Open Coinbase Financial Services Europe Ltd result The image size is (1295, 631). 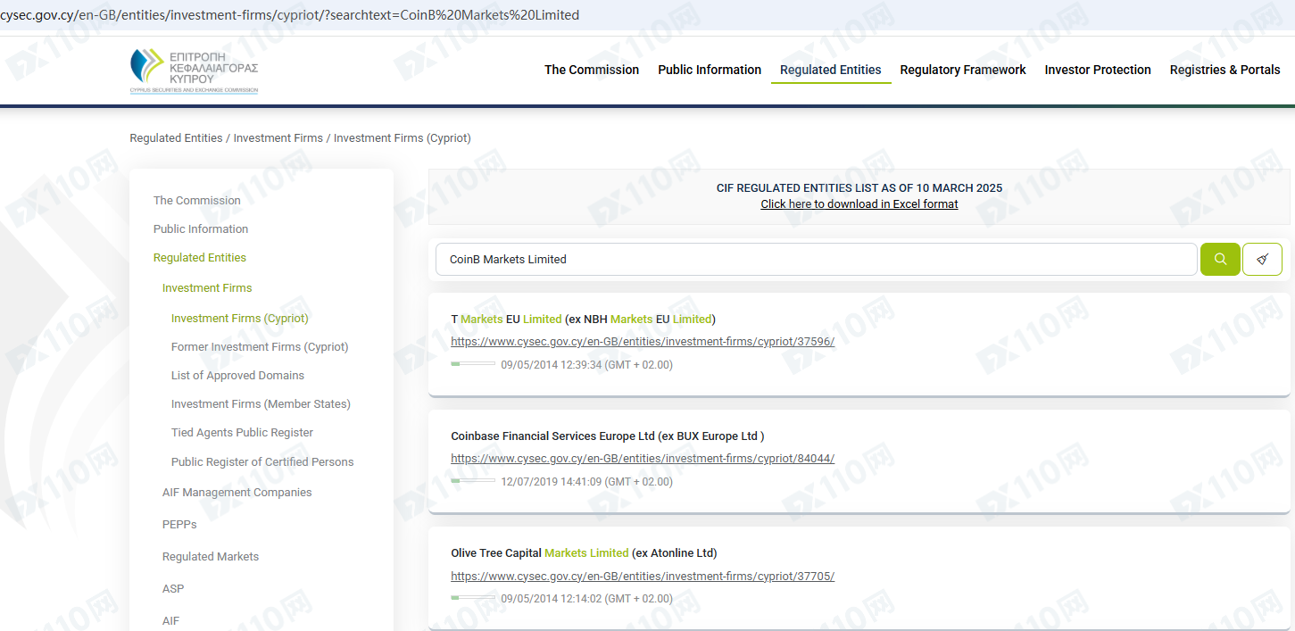(x=608, y=436)
